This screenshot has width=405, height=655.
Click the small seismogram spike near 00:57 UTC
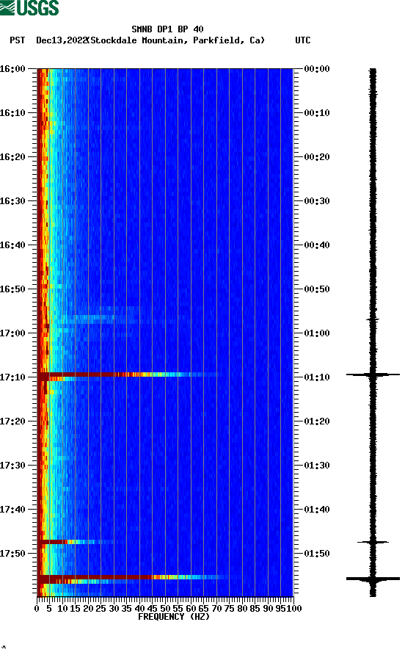coord(373,319)
